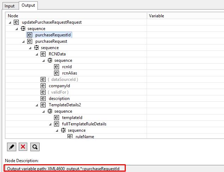Image resolution: width=224 pixels, height=172 pixels.
Task: Click the sequence icon below TemplateDetails2
Action: [50, 111]
